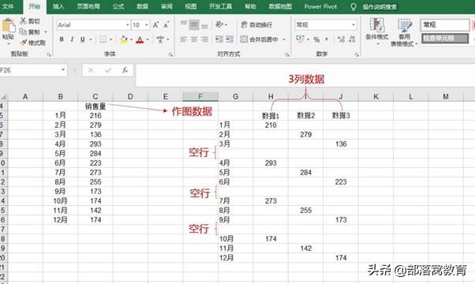
Task: Decrease font size with the smaller A
Action: click(166, 24)
